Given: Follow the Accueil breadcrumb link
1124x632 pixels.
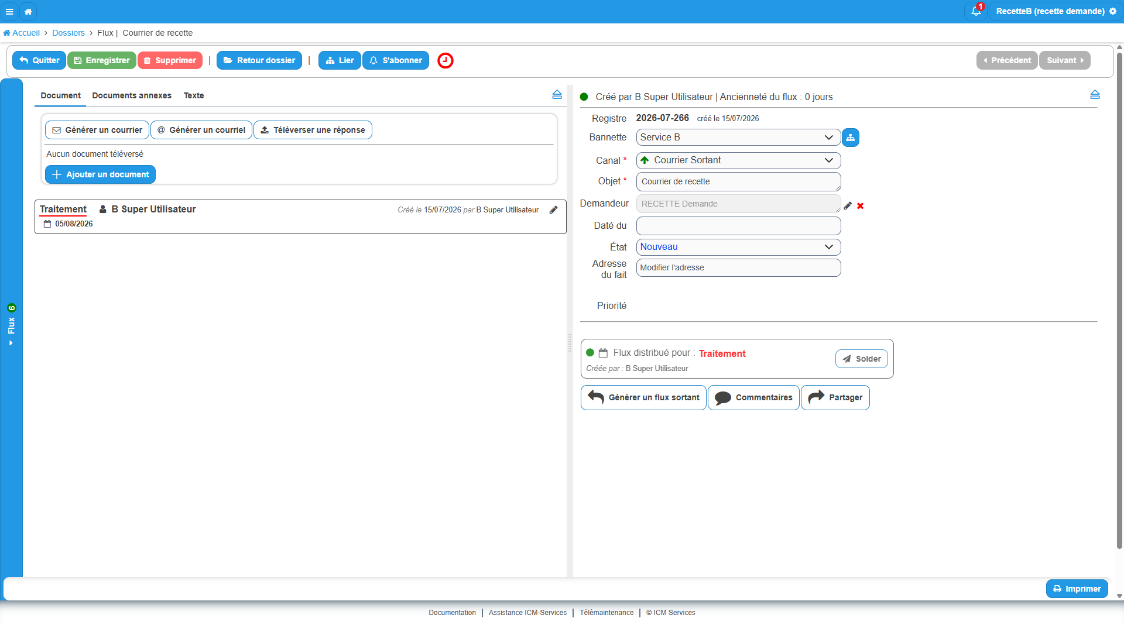Looking at the screenshot, I should click(x=22, y=33).
